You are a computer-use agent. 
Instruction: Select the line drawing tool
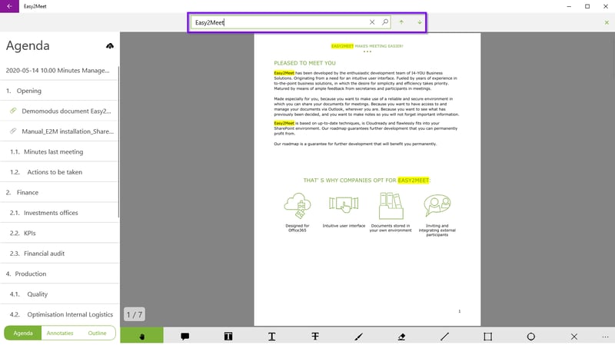coord(445,336)
